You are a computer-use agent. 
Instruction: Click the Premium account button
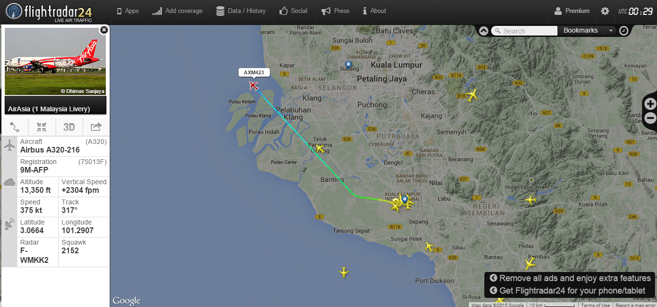pos(572,11)
